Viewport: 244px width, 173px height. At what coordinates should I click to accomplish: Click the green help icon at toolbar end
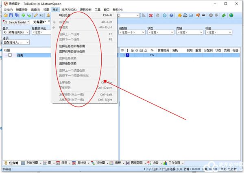[231, 15]
